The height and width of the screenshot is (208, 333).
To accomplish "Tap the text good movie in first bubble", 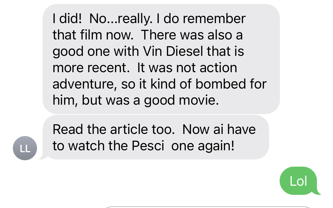I will point(181,100).
